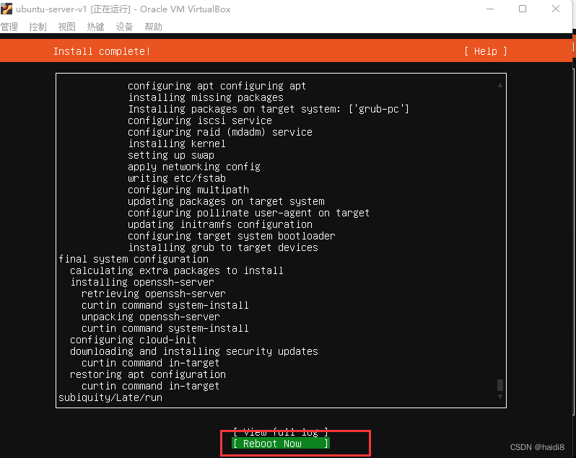This screenshot has height=458, width=576.
Task: Click the line 'installing grub to target devices'
Action: pyautogui.click(x=223, y=247)
